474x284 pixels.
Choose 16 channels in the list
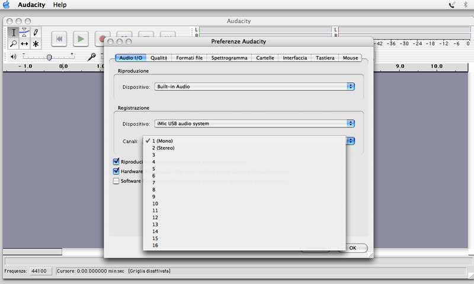[244, 245]
